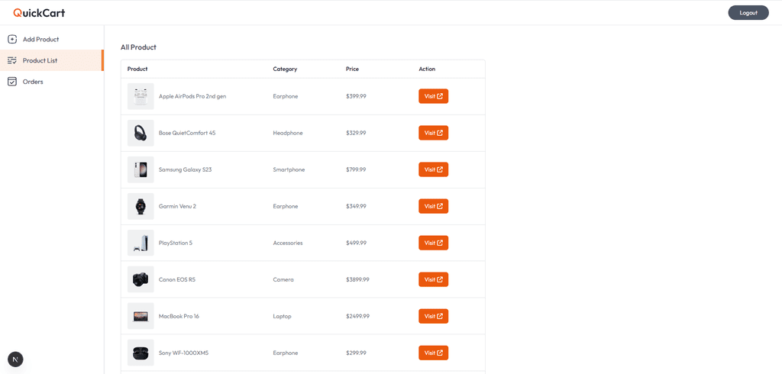The image size is (782, 374).
Task: Click Earphone category in the AirPods row
Action: tap(286, 96)
